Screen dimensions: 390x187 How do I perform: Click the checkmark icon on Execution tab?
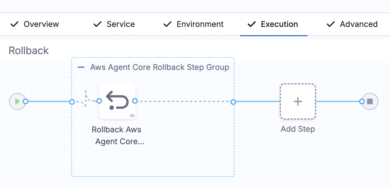pyautogui.click(x=252, y=24)
